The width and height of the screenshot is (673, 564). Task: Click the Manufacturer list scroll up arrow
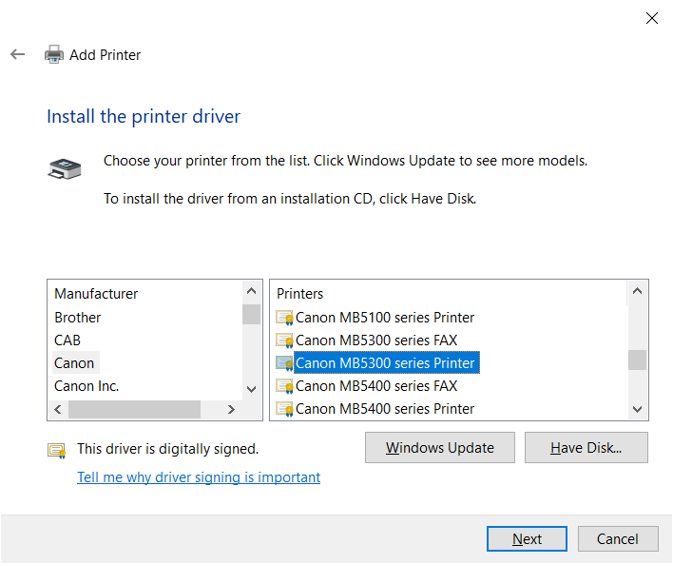252,292
